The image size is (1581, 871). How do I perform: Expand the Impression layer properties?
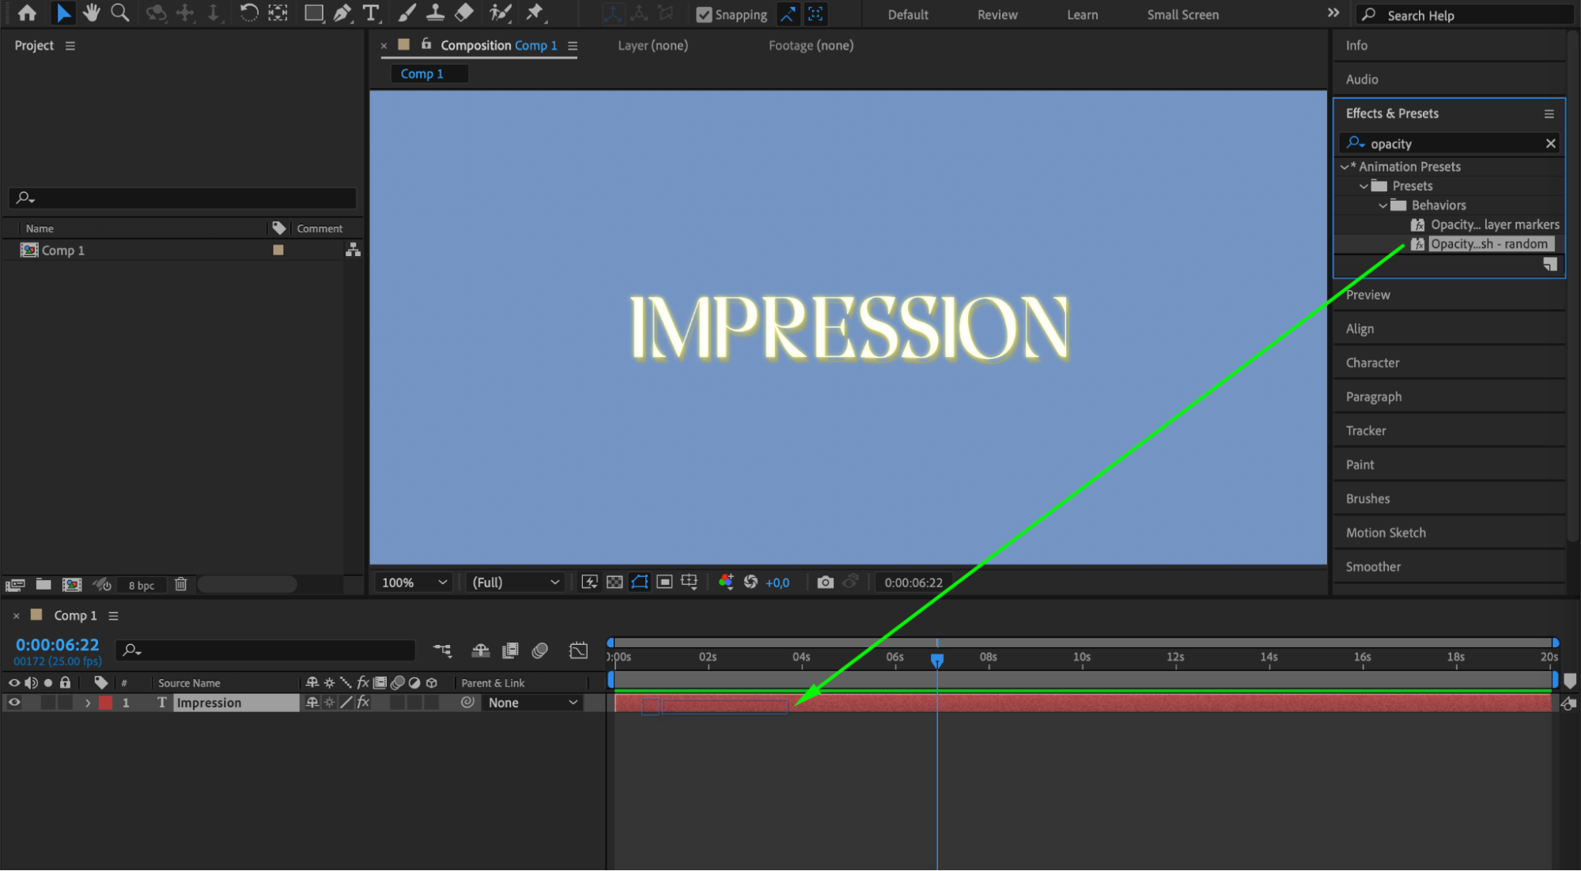coord(88,703)
